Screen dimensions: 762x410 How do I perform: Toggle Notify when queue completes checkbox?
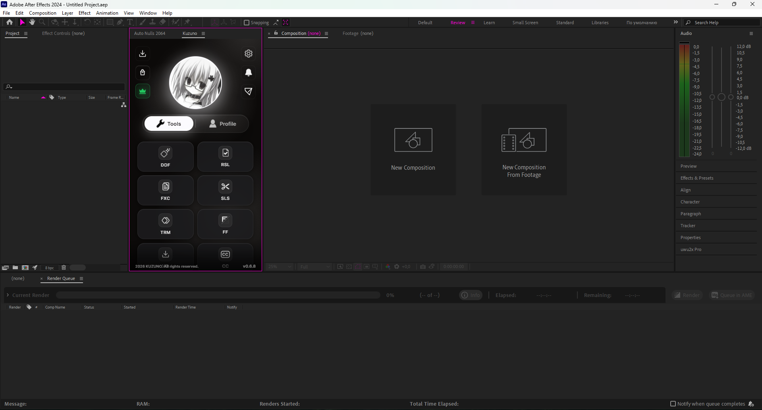point(673,404)
